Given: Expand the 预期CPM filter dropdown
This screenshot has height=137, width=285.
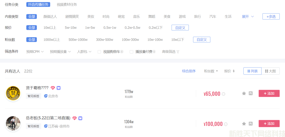Looking at the screenshot, I should tap(35, 52).
